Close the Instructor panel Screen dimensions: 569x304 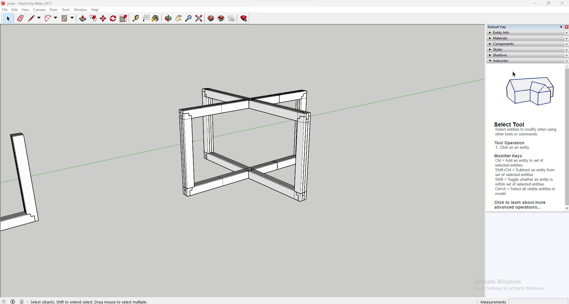(x=567, y=61)
